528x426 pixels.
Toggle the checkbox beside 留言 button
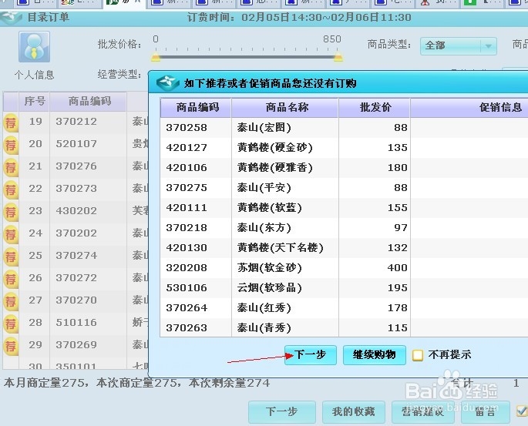[522, 411]
